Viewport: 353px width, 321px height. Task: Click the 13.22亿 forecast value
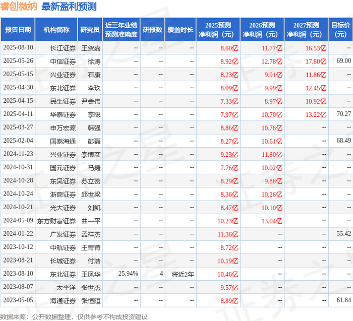coord(316,114)
